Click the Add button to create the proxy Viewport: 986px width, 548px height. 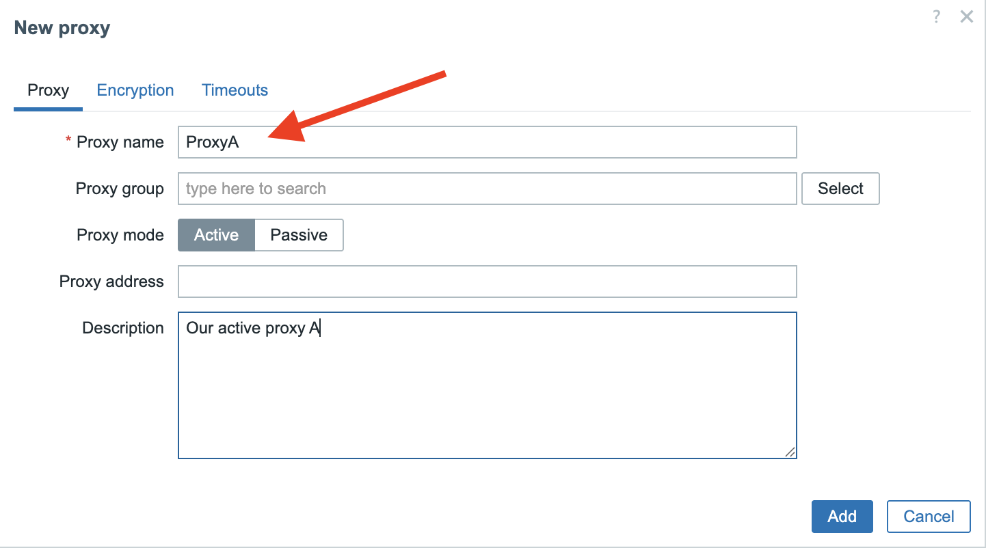tap(842, 516)
